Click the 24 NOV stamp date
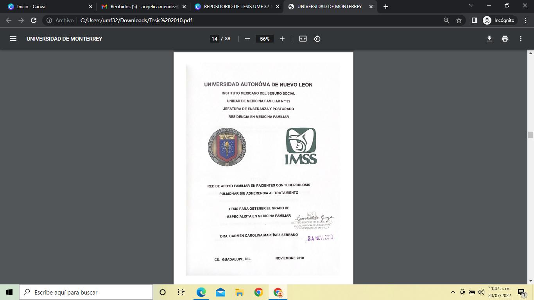Image resolution: width=534 pixels, height=300 pixels. [x=320, y=238]
